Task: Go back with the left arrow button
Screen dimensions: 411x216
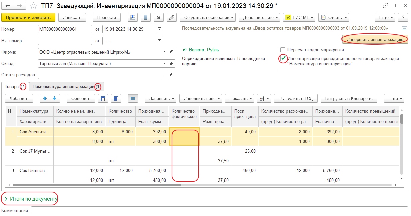Action: [8, 6]
